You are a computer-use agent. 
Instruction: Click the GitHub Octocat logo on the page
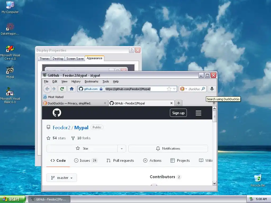point(57,113)
